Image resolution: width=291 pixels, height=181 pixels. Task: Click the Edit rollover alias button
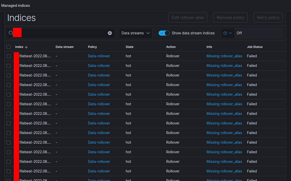[x=188, y=18]
